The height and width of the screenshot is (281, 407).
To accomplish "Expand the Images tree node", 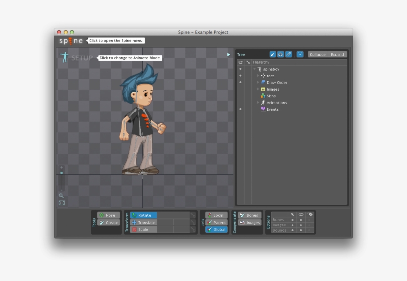I will tap(258, 89).
